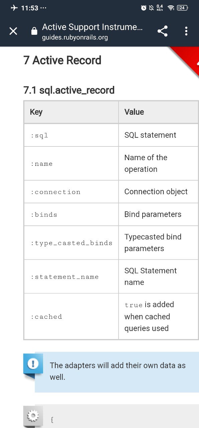
Task: Tap the 7.1 sql.active_record subheading
Action: pyautogui.click(x=69, y=90)
